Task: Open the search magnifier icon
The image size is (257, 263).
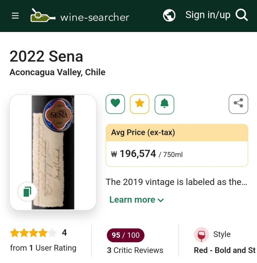Action: click(x=242, y=15)
